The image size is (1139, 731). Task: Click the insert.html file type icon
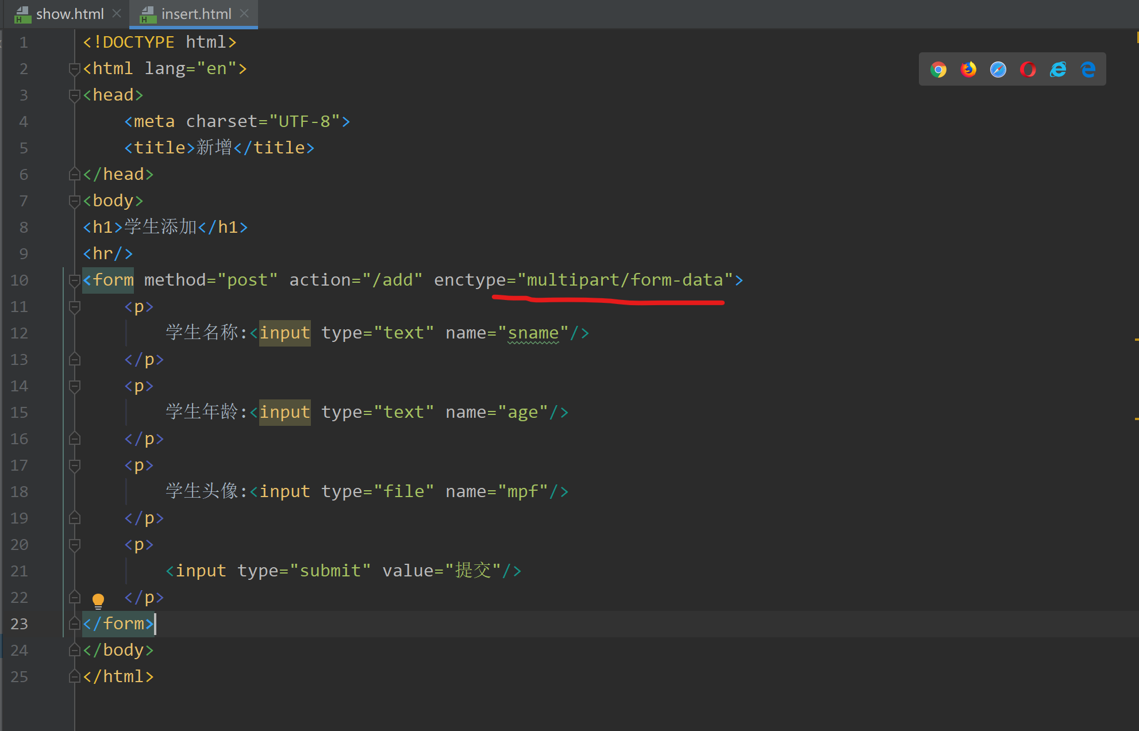point(148,14)
